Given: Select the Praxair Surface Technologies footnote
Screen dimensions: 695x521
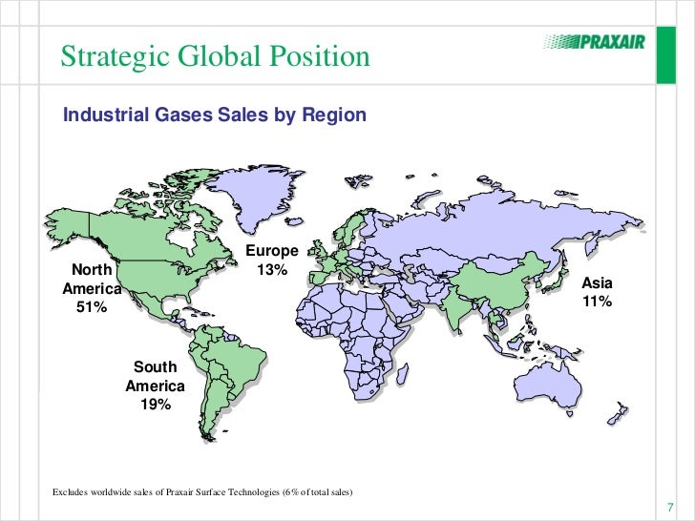Looking at the screenshot, I should (x=202, y=492).
